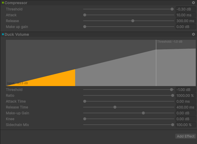Click the Knee value field
Screen dimensions: 197x144
[186, 119]
